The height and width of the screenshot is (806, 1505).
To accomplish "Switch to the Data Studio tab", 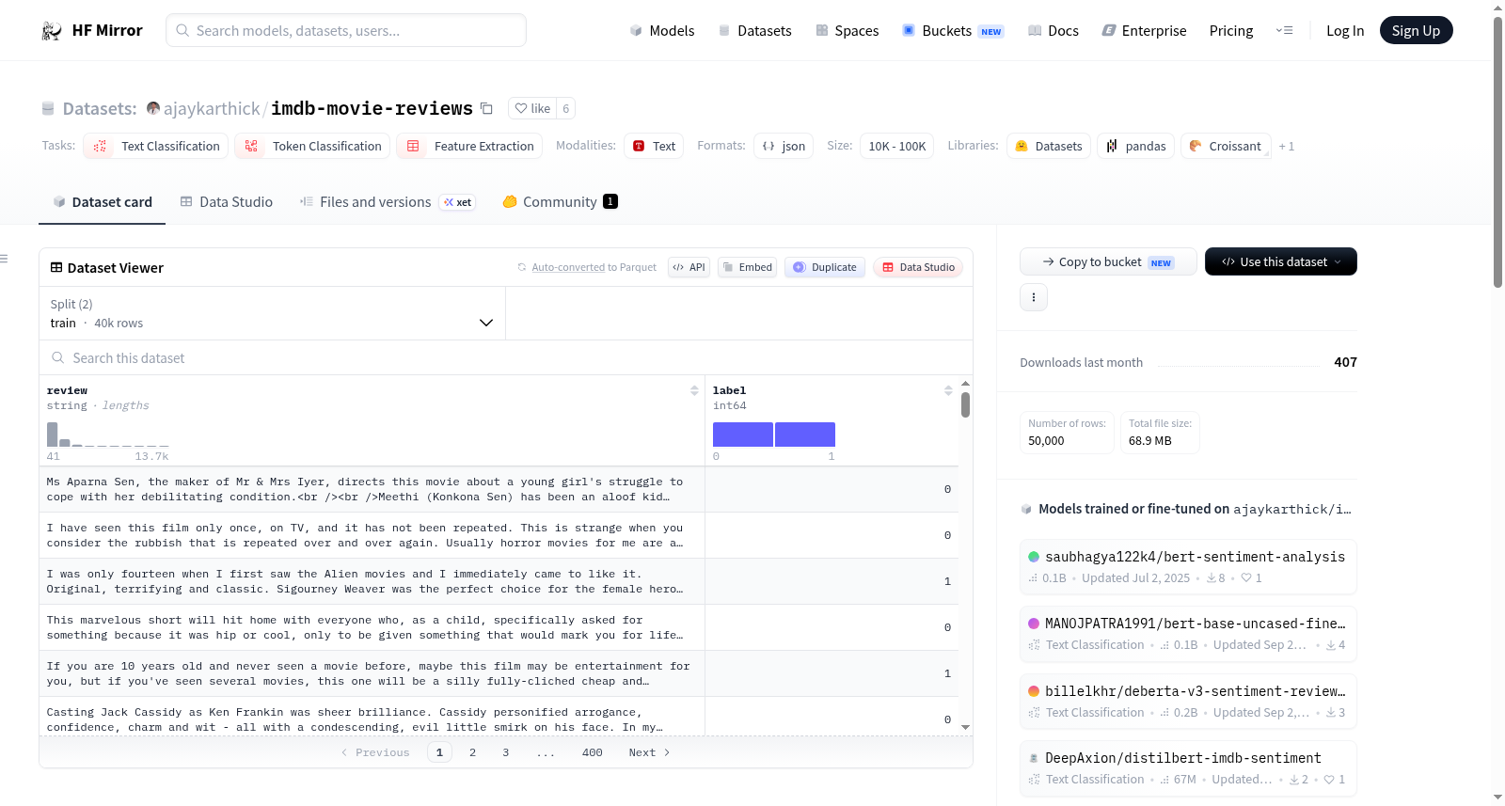I will 227,201.
